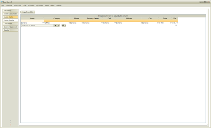Click the Phone column filter funnel icon

point(82,23)
